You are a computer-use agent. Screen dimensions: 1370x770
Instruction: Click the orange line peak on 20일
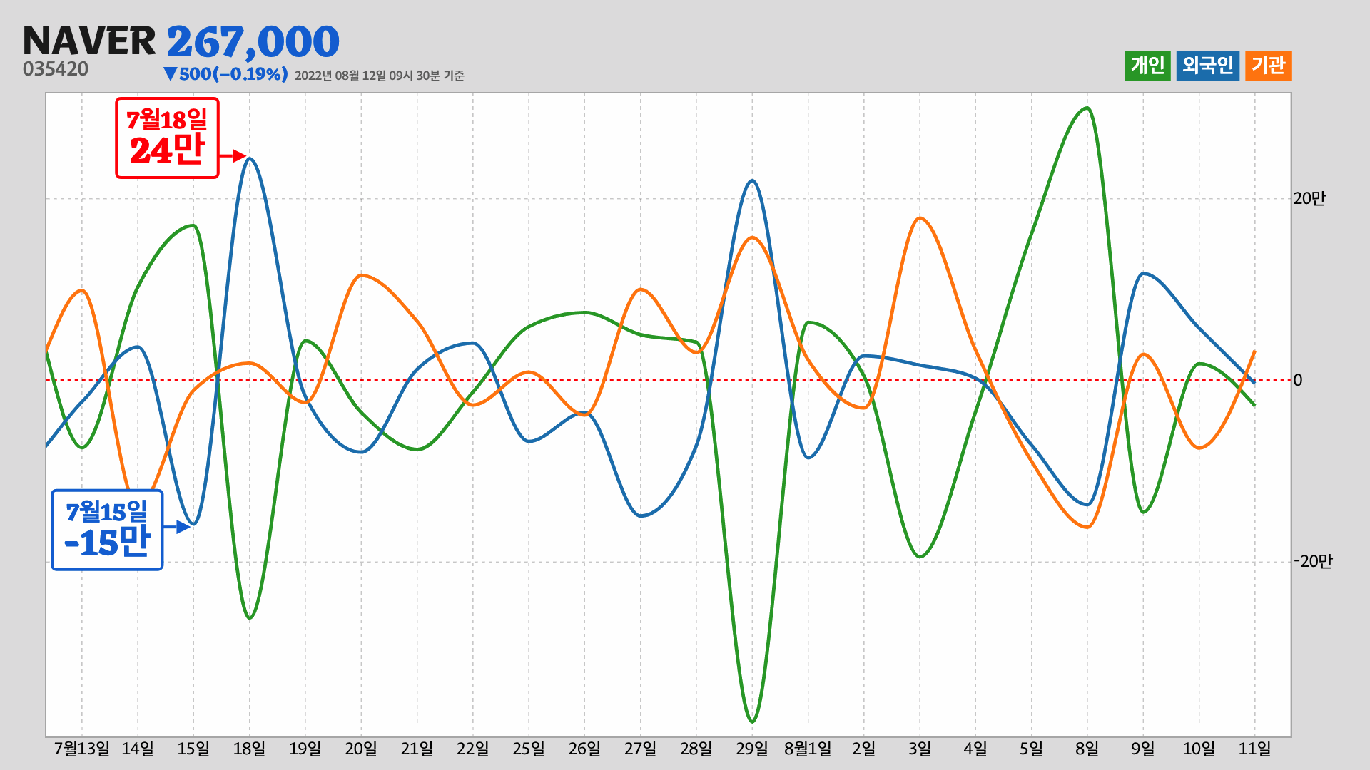coord(362,275)
